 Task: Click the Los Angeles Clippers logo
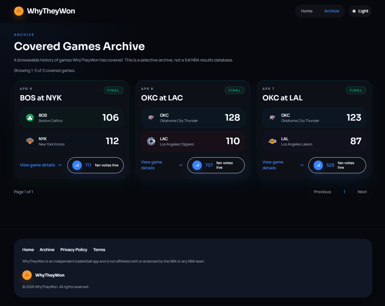tap(151, 141)
